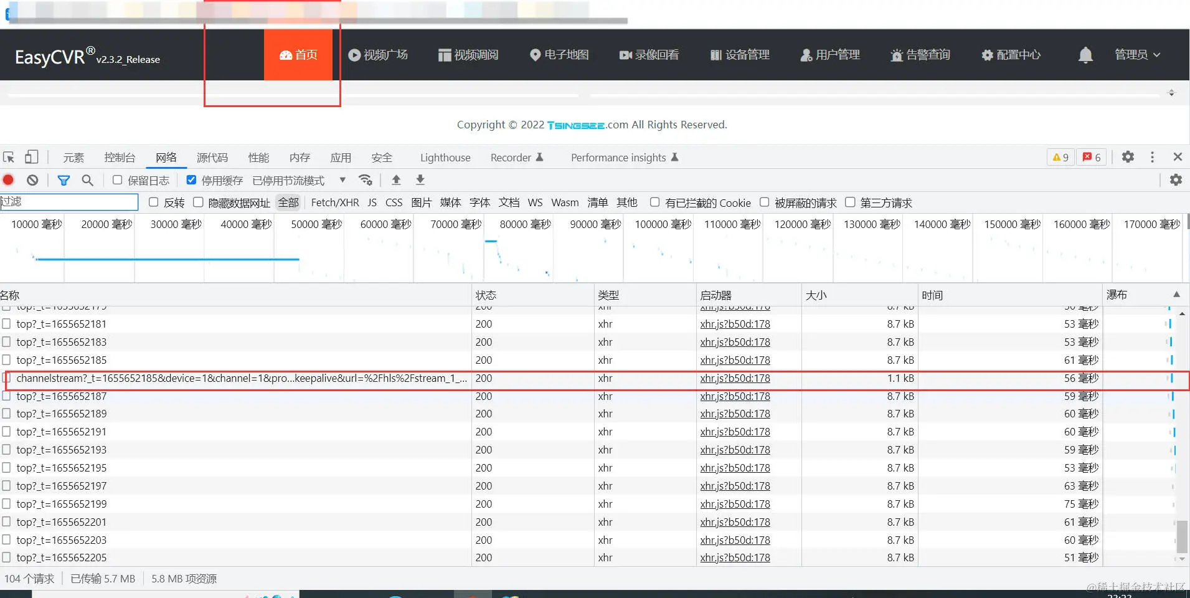Screen dimensions: 1190x598
Task: Click the 过滤 filter input field
Action: 69,202
